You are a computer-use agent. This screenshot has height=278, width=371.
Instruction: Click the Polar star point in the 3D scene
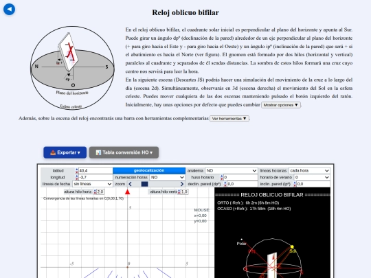pyautogui.click(x=241, y=240)
